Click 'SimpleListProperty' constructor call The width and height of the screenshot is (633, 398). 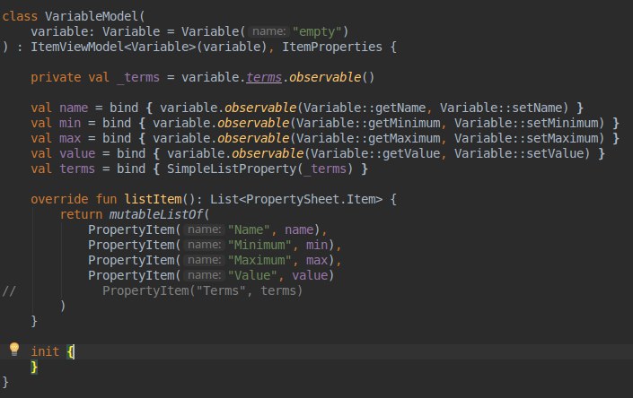tap(232, 169)
